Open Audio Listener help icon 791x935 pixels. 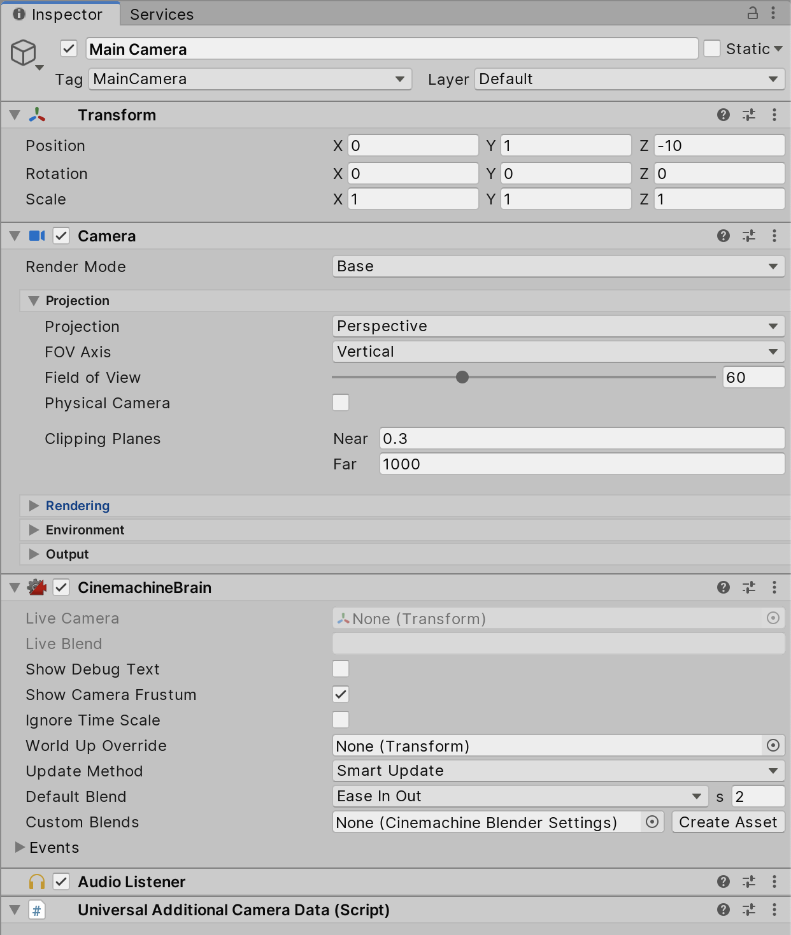[723, 881]
